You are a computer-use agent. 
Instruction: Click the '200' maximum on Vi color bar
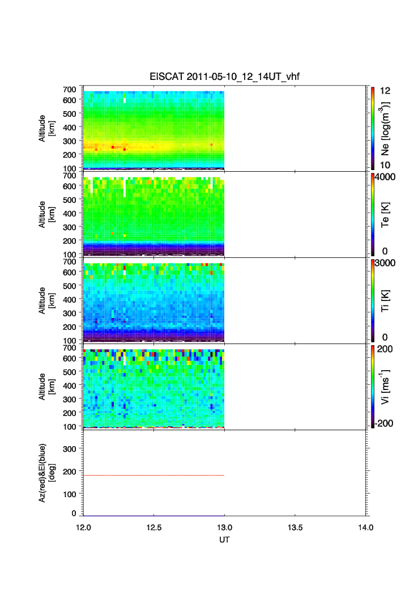pos(385,349)
